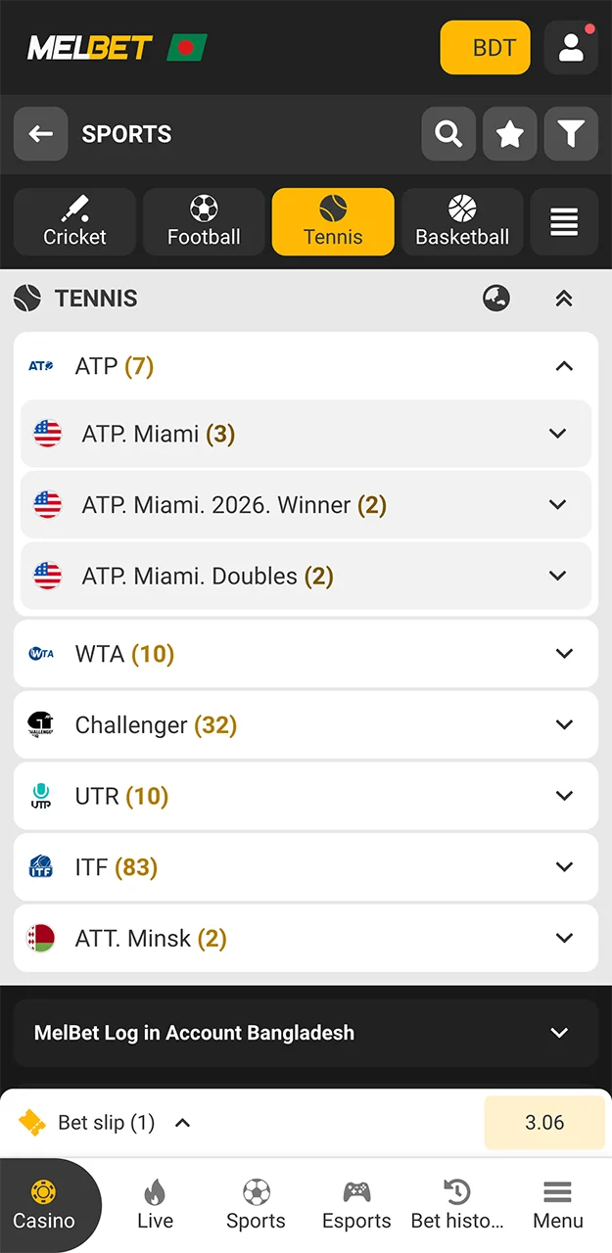Click the favorites star icon
The image size is (612, 1253).
pos(509,134)
